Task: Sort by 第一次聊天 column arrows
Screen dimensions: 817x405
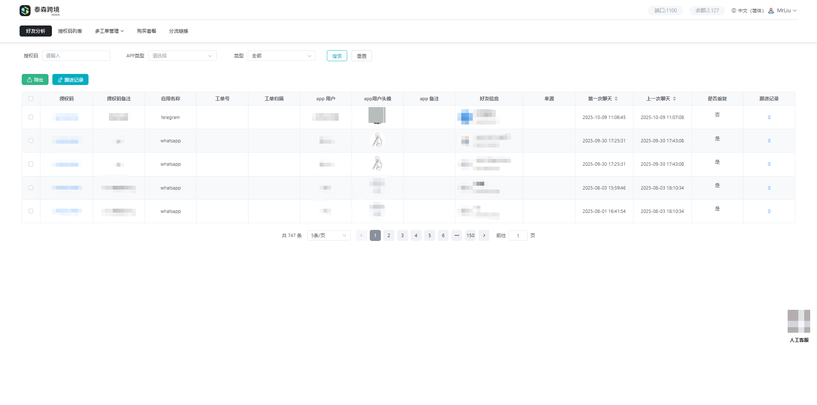Action: coord(616,99)
